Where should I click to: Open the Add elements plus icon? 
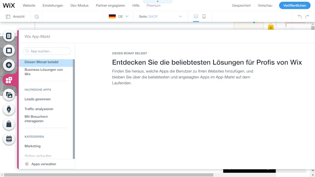point(9,65)
